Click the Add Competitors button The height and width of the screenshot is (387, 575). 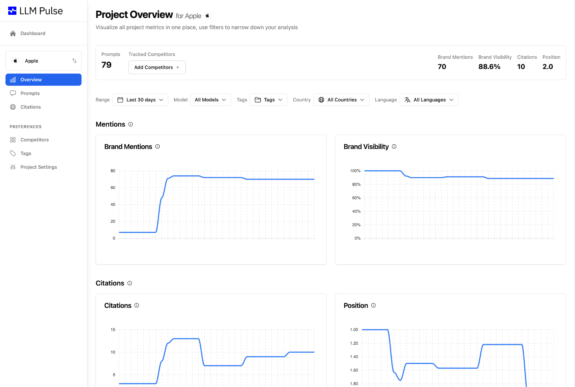click(x=157, y=67)
